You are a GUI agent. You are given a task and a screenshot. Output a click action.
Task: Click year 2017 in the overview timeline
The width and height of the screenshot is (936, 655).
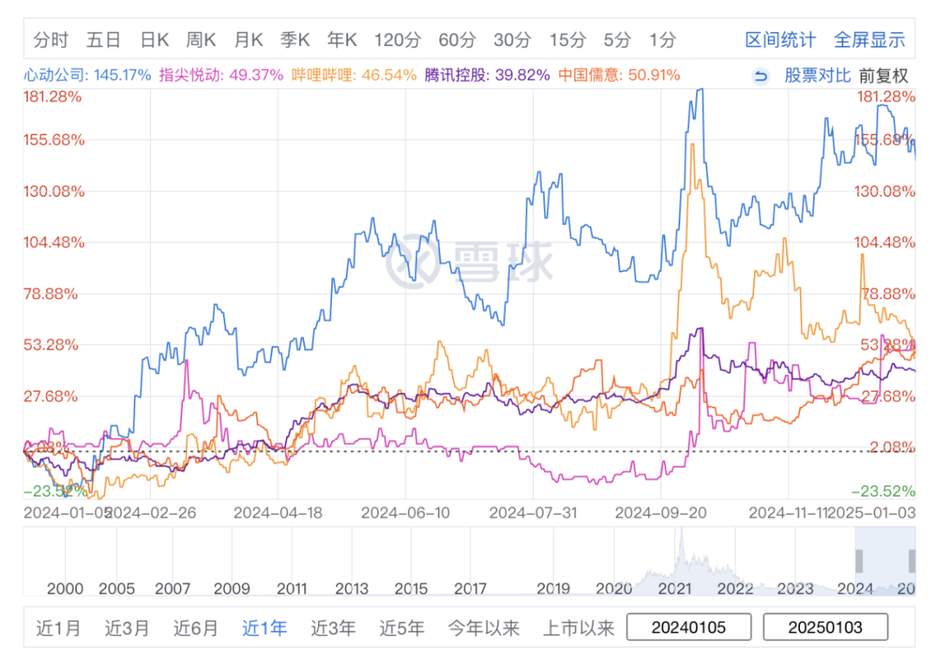(x=471, y=589)
